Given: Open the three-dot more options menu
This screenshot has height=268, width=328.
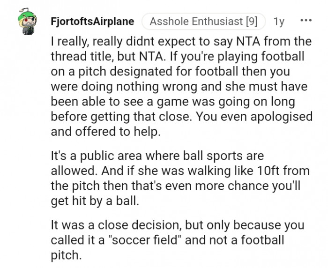Looking at the screenshot, I should click(x=306, y=21).
